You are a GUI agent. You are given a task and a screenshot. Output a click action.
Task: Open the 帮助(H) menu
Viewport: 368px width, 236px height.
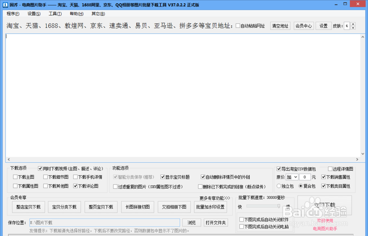(77, 14)
